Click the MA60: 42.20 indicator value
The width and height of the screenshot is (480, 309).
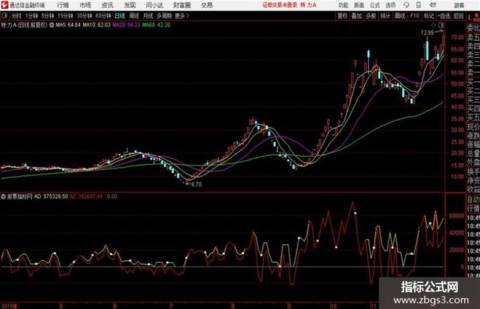coord(156,25)
